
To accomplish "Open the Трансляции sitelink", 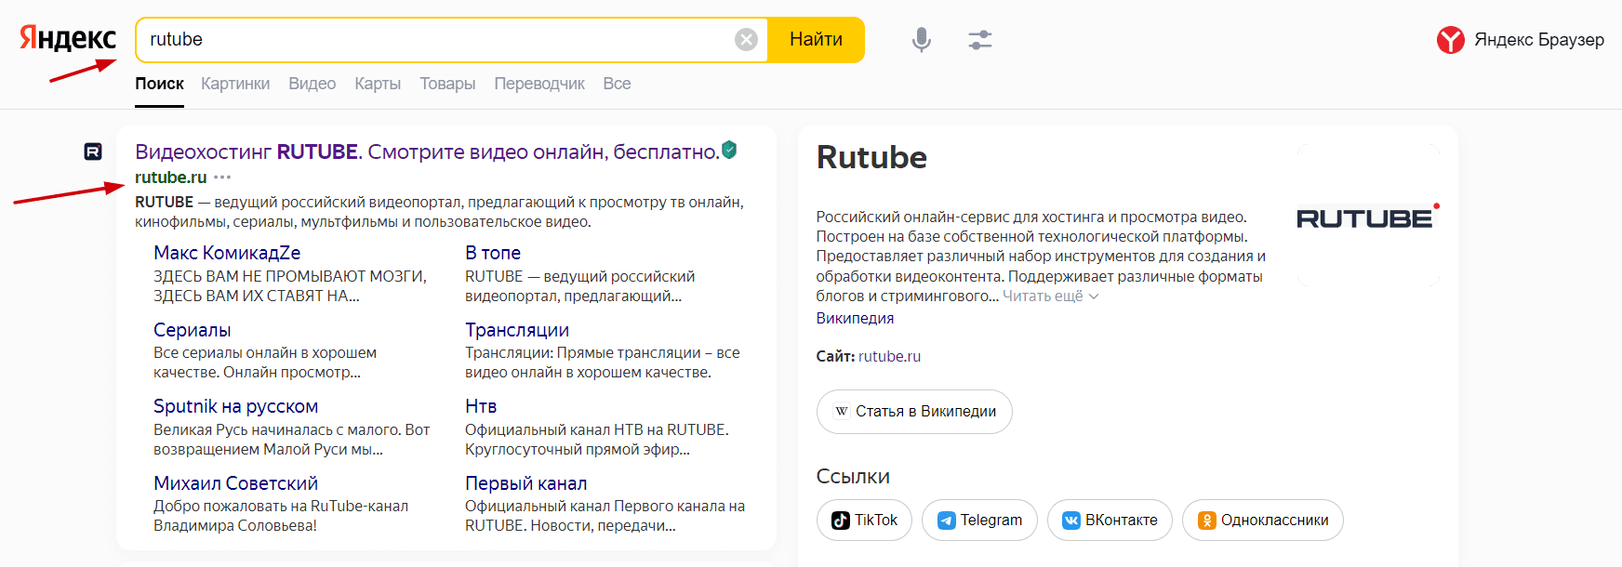I will pyautogui.click(x=517, y=330).
